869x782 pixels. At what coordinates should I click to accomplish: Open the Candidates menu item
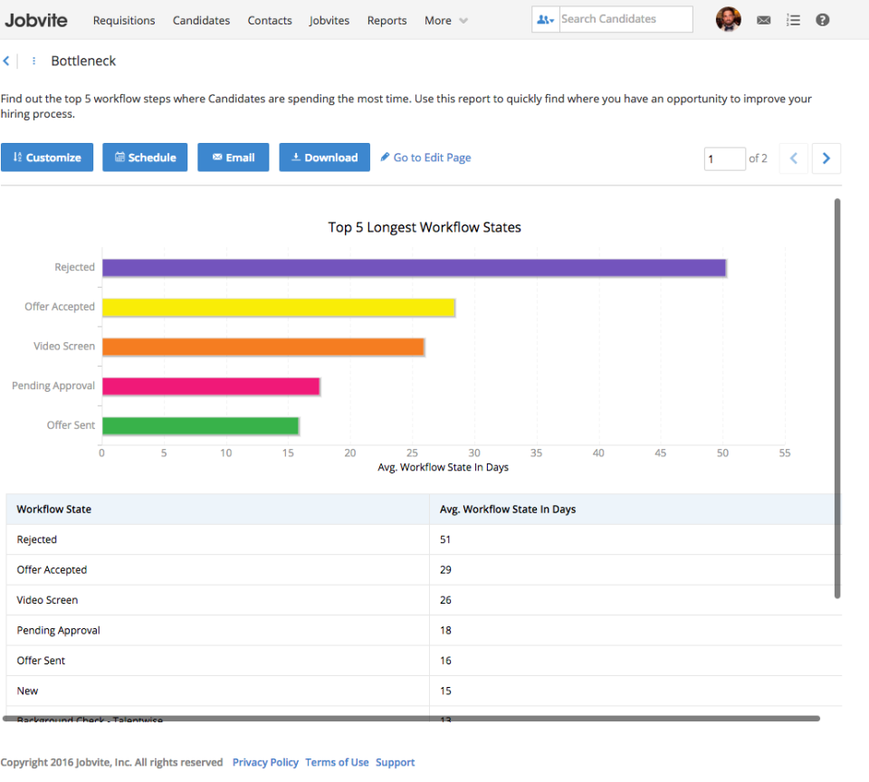[x=201, y=20]
